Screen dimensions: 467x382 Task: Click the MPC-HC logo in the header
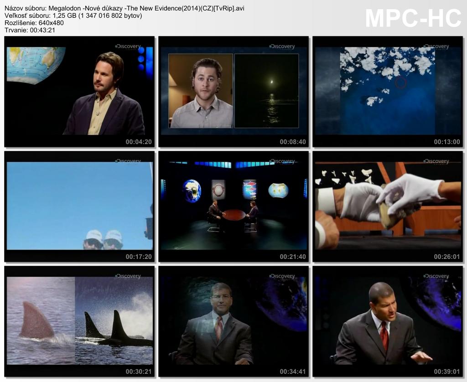click(413, 18)
